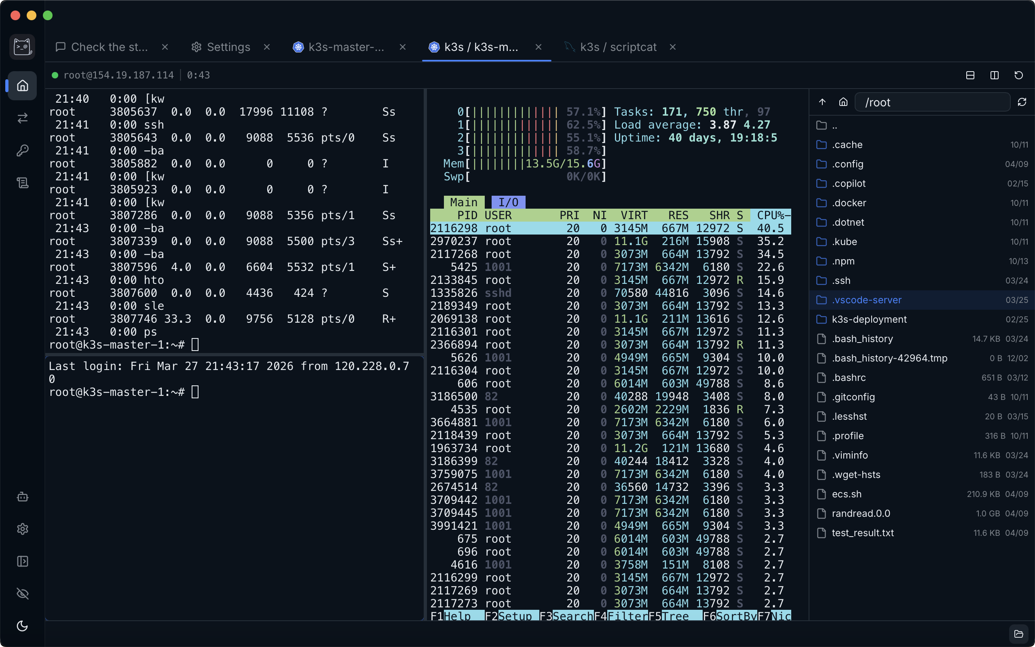Open the script scroll icon in sidebar
1035x647 pixels.
[x=22, y=183]
